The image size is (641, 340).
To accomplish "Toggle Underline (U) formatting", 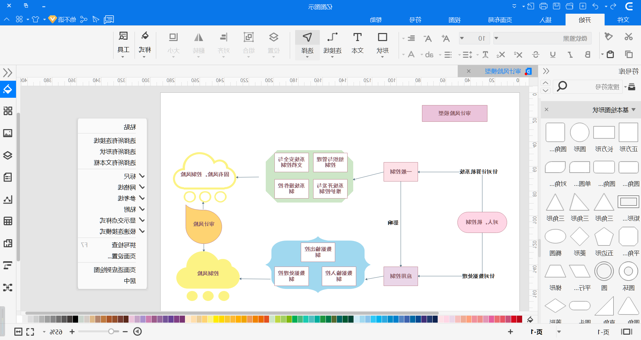I will click(553, 54).
